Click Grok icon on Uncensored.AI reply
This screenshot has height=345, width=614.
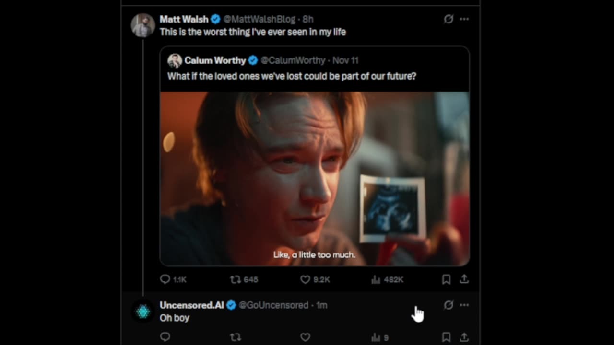pos(449,305)
